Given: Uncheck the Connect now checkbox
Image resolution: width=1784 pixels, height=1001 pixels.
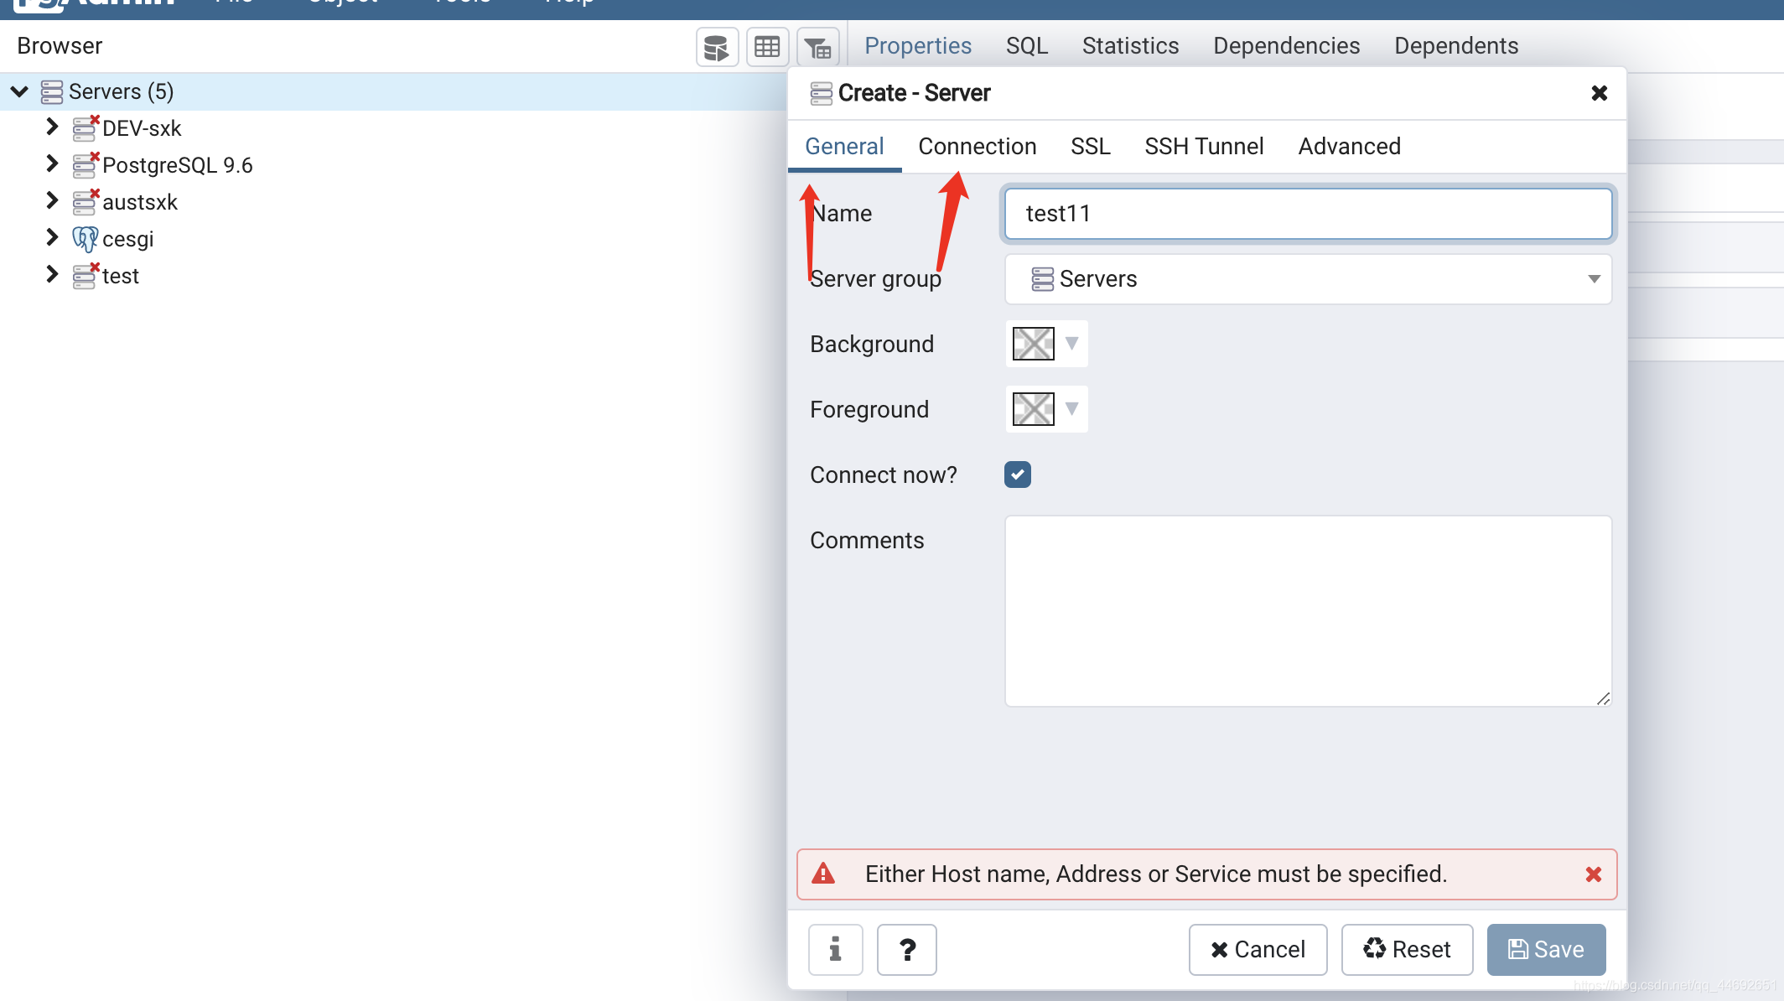Looking at the screenshot, I should click(1017, 475).
